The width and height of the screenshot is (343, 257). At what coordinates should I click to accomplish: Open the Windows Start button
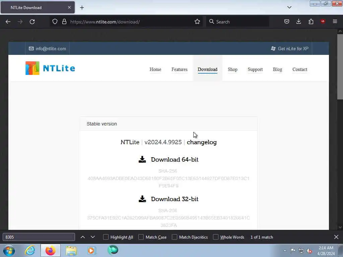click(9, 250)
